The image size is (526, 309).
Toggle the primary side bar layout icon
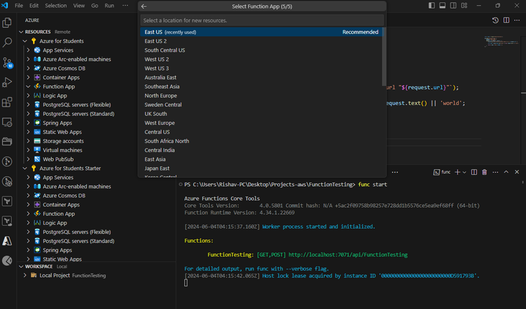432,5
